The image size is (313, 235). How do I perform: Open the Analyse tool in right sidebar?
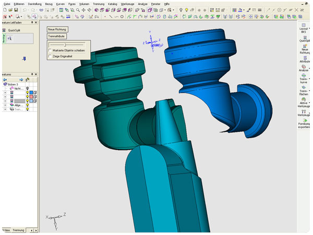[303, 67]
